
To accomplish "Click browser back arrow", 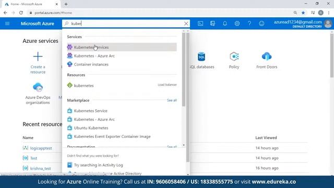I will point(5,13).
